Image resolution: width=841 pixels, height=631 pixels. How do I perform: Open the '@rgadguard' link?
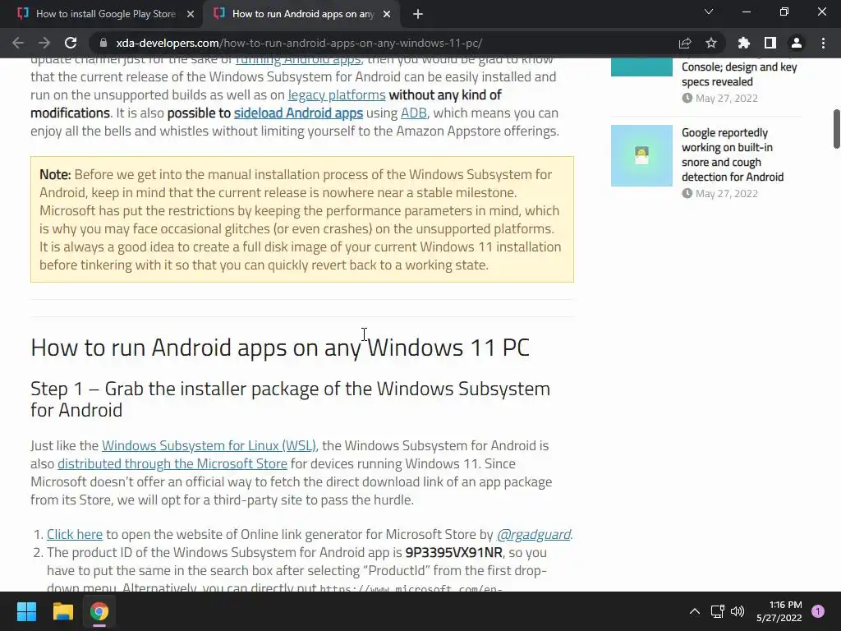pyautogui.click(x=533, y=534)
